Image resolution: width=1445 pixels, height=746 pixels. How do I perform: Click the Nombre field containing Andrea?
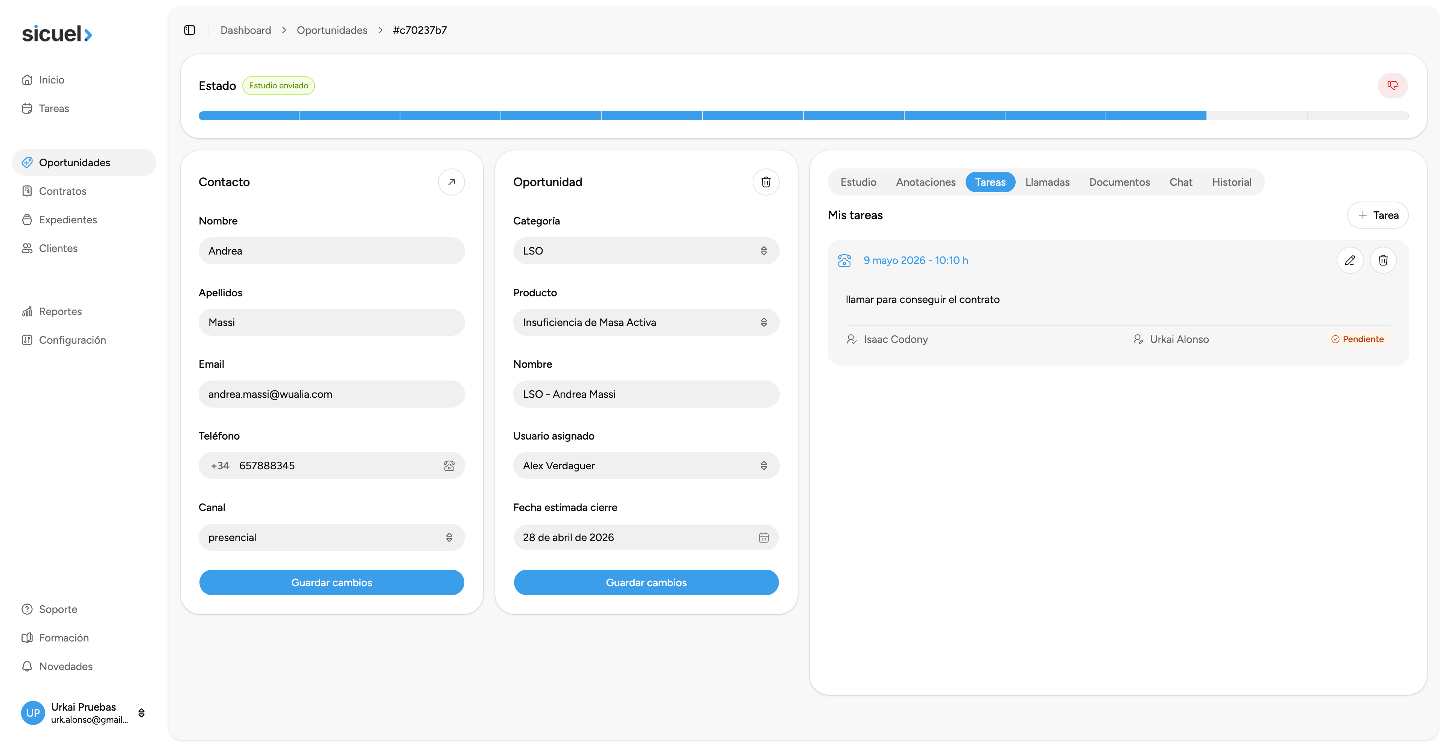pyautogui.click(x=331, y=250)
